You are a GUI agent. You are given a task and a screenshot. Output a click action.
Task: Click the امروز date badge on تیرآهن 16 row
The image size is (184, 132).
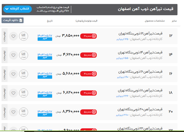click(x=45, y=77)
